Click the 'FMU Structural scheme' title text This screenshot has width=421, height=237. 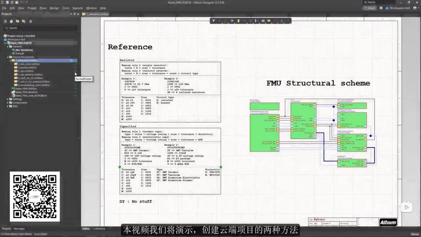click(318, 83)
